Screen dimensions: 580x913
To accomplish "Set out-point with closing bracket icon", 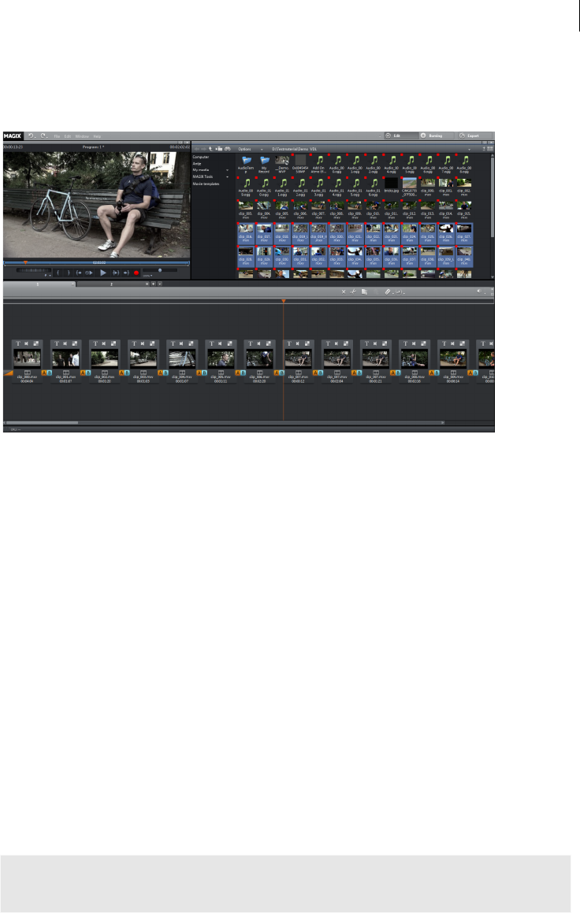I will (x=68, y=273).
